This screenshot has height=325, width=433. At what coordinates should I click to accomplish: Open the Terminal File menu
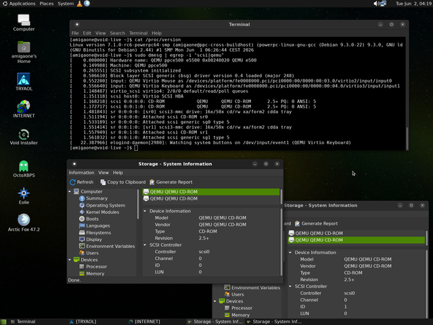coord(75,33)
